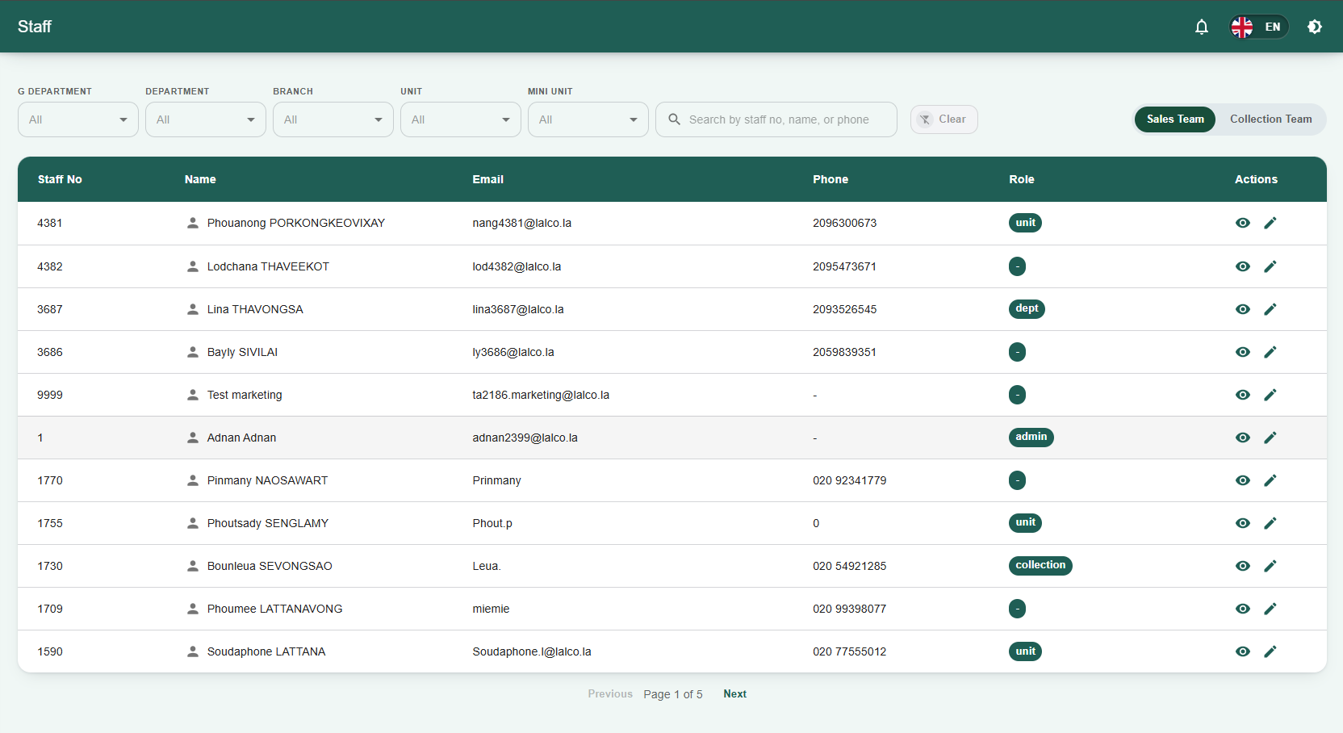
Task: Click the Phone column header
Action: 830,179
